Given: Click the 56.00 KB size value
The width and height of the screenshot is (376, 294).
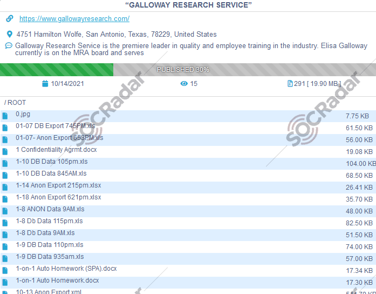Looking at the screenshot, I should [x=359, y=140].
